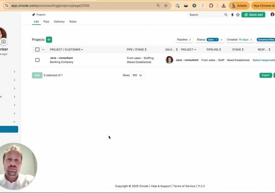
Task: Click the Chrome downloads icon
Action: coord(223,6)
